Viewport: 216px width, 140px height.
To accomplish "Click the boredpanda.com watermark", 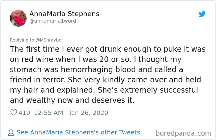I will click(183, 133).
